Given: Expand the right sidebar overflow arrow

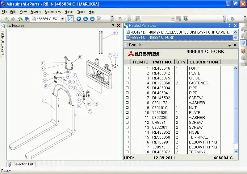Looking at the screenshot, I should tap(245, 64).
